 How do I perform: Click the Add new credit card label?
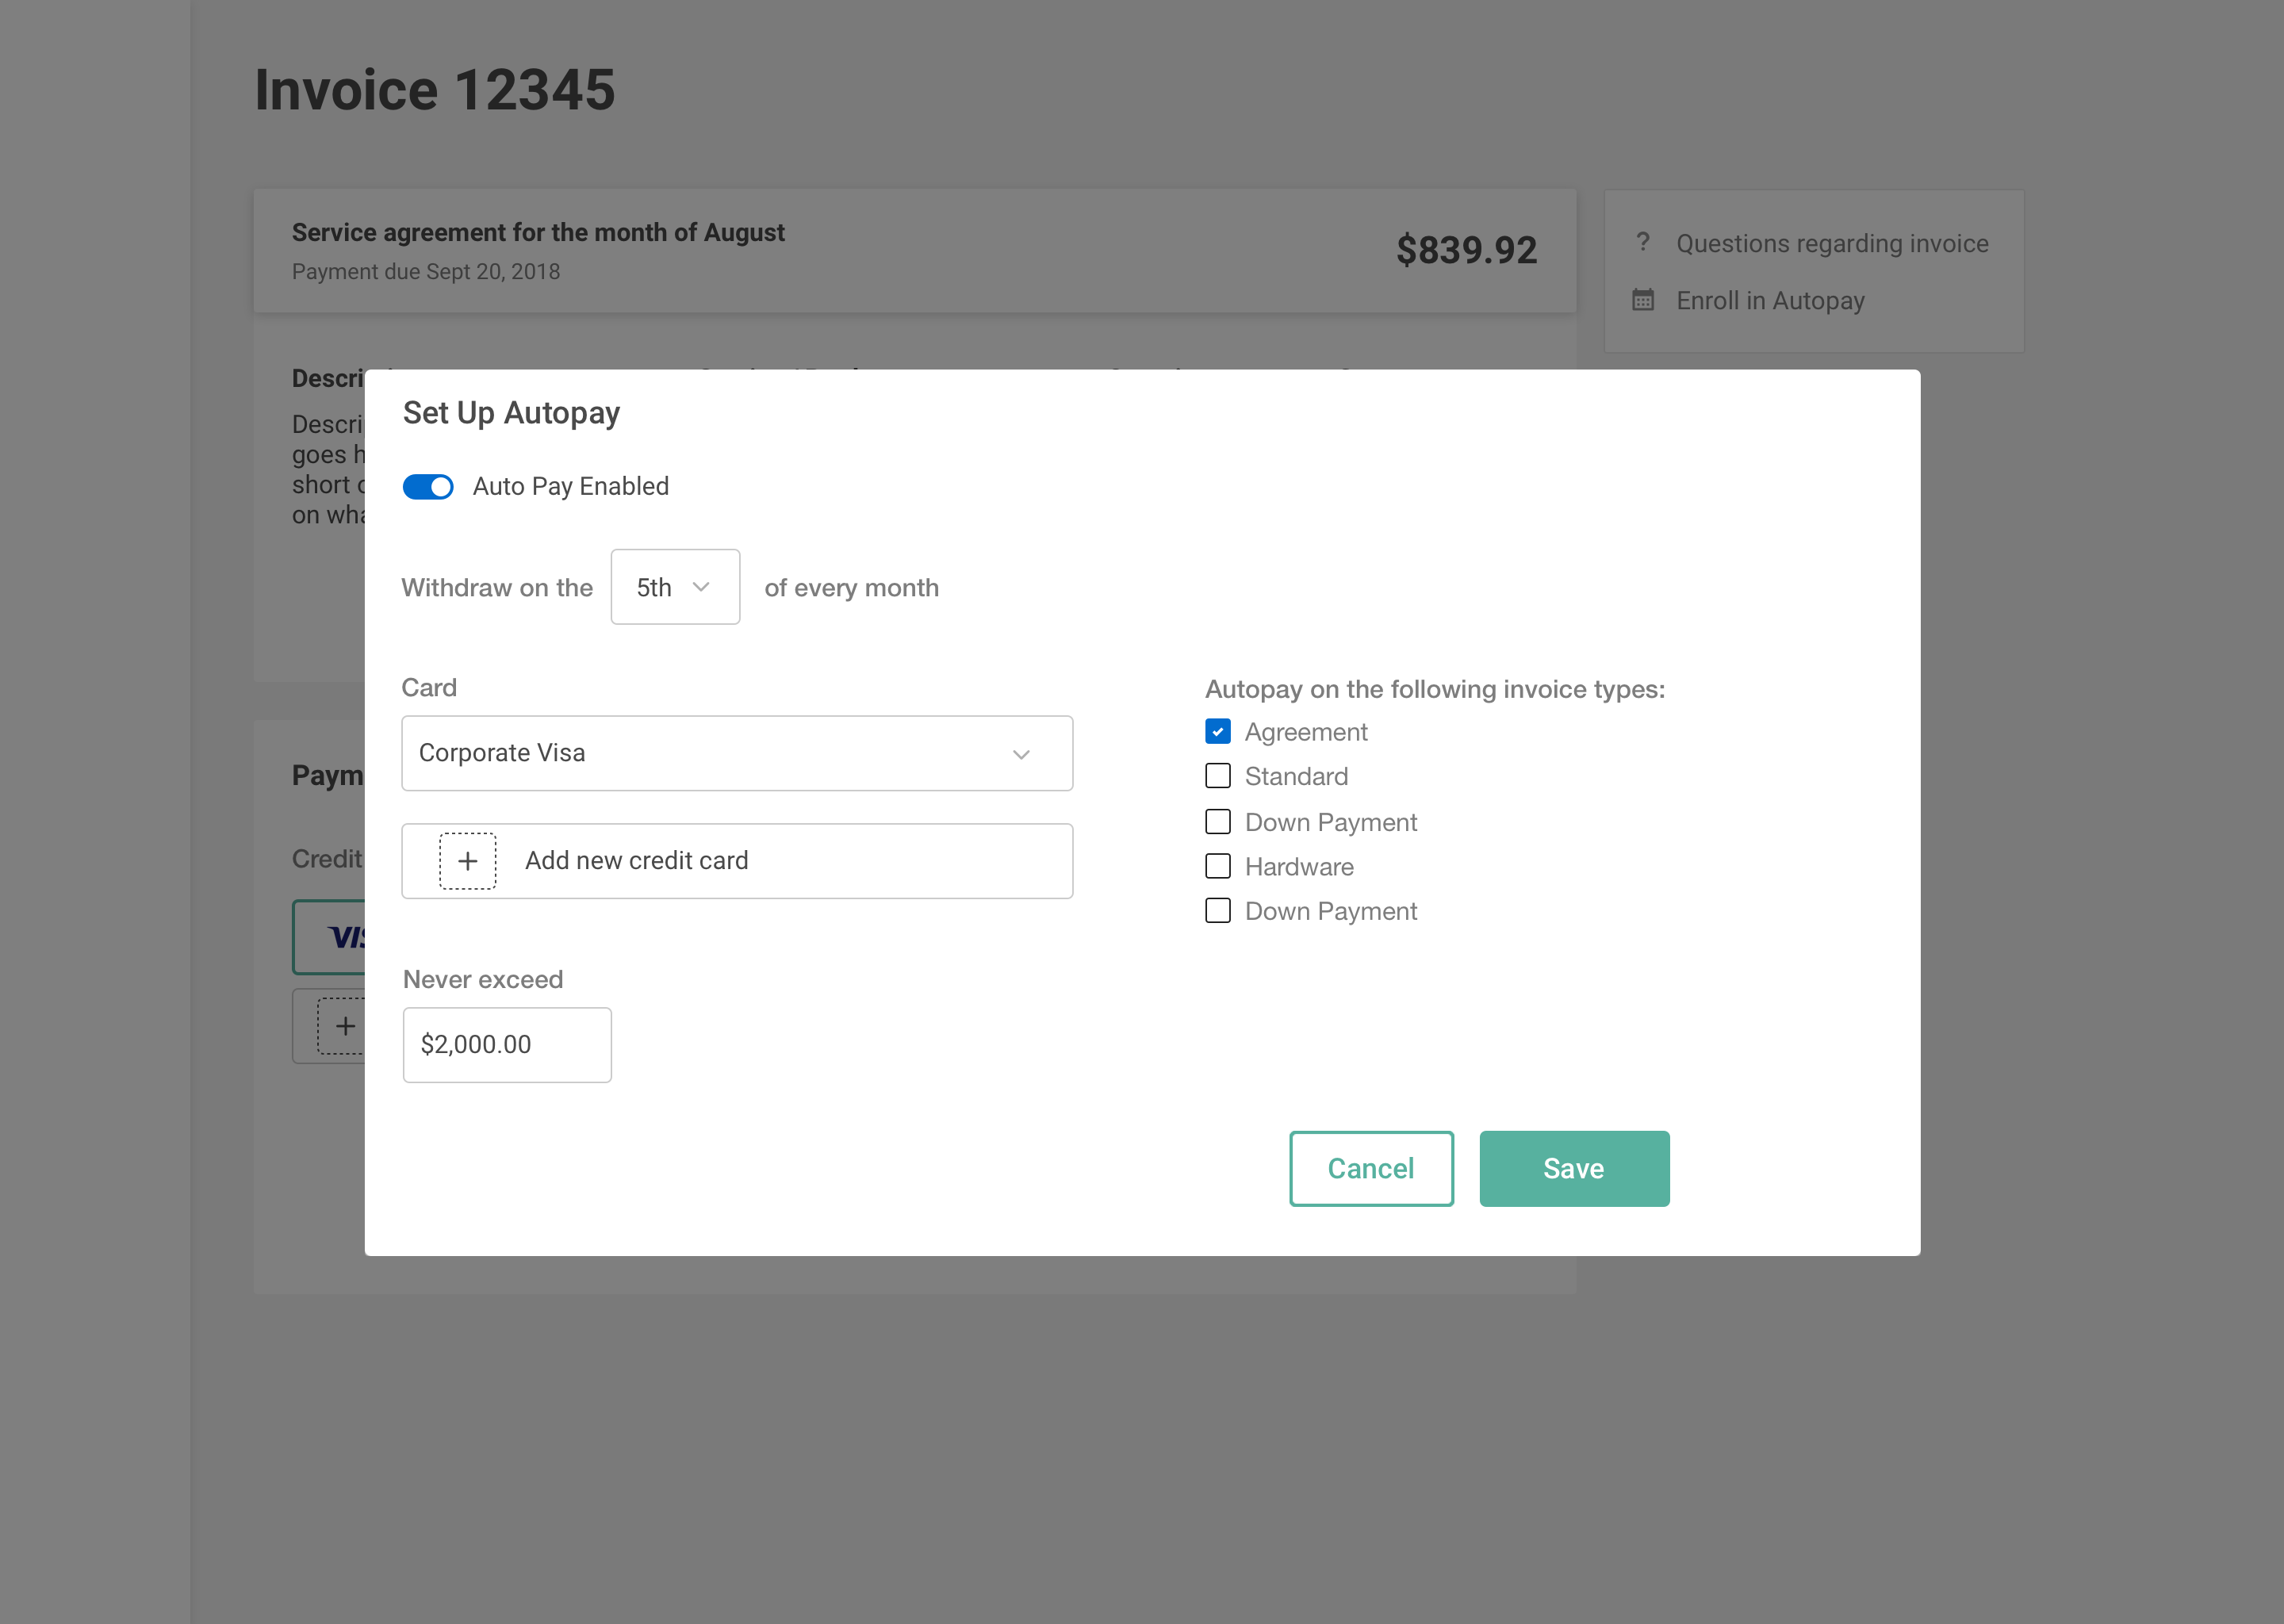coord(636,861)
